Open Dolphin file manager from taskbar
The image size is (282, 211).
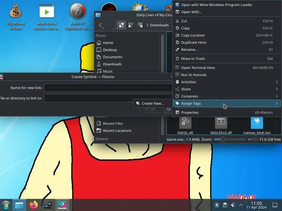[19, 205]
